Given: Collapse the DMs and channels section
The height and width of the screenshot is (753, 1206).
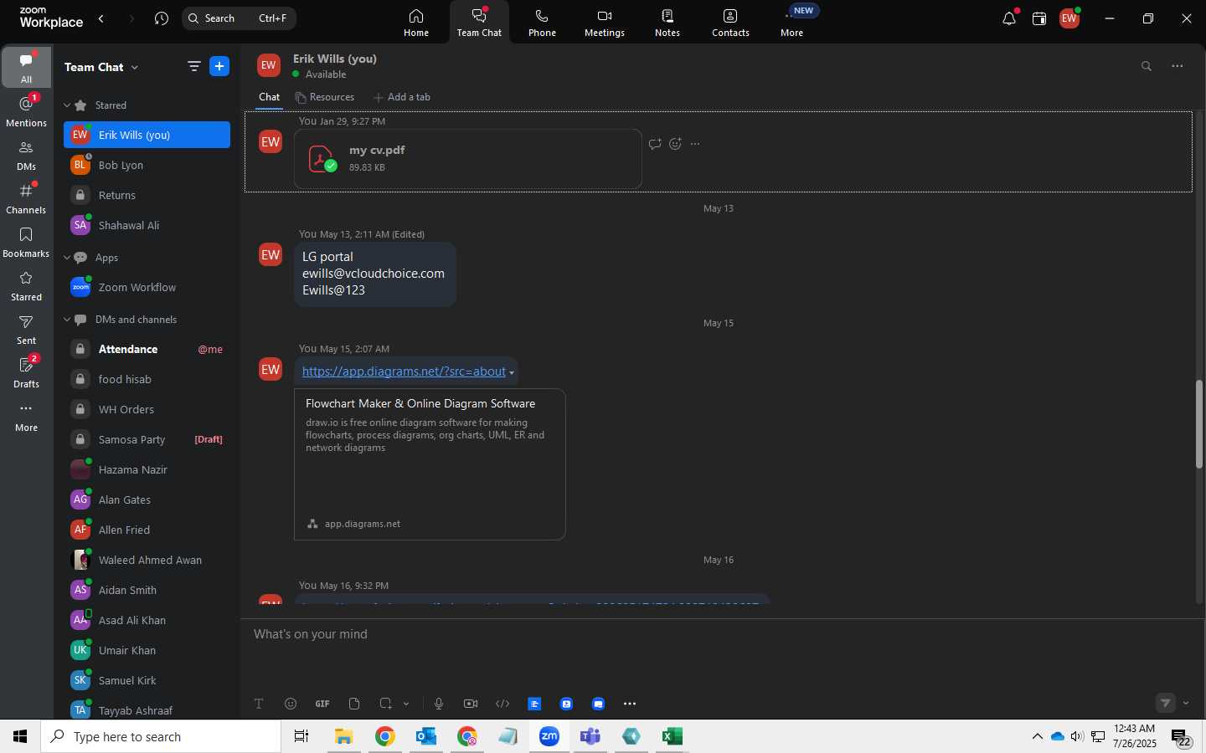Looking at the screenshot, I should click(67, 320).
